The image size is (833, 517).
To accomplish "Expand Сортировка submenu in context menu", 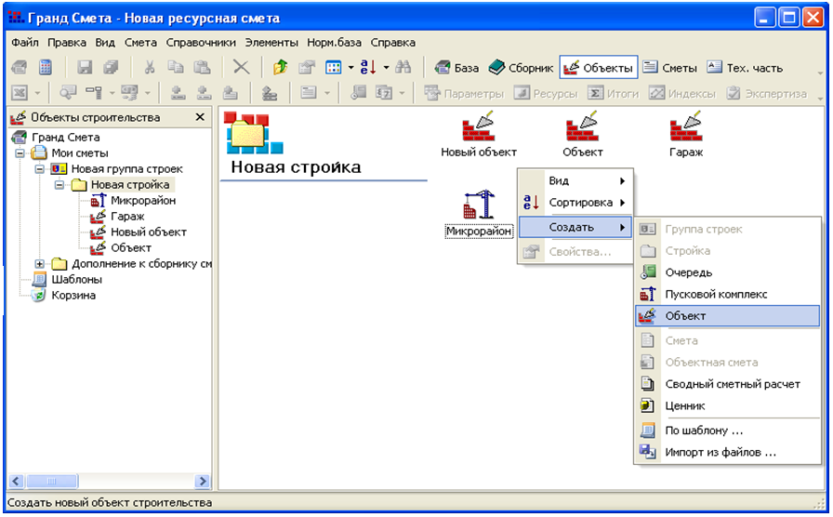I will [575, 203].
